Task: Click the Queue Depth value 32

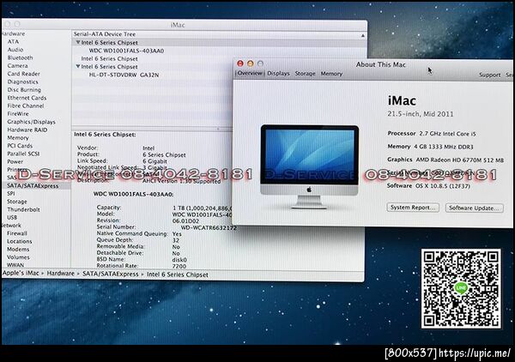Action: pyautogui.click(x=176, y=240)
